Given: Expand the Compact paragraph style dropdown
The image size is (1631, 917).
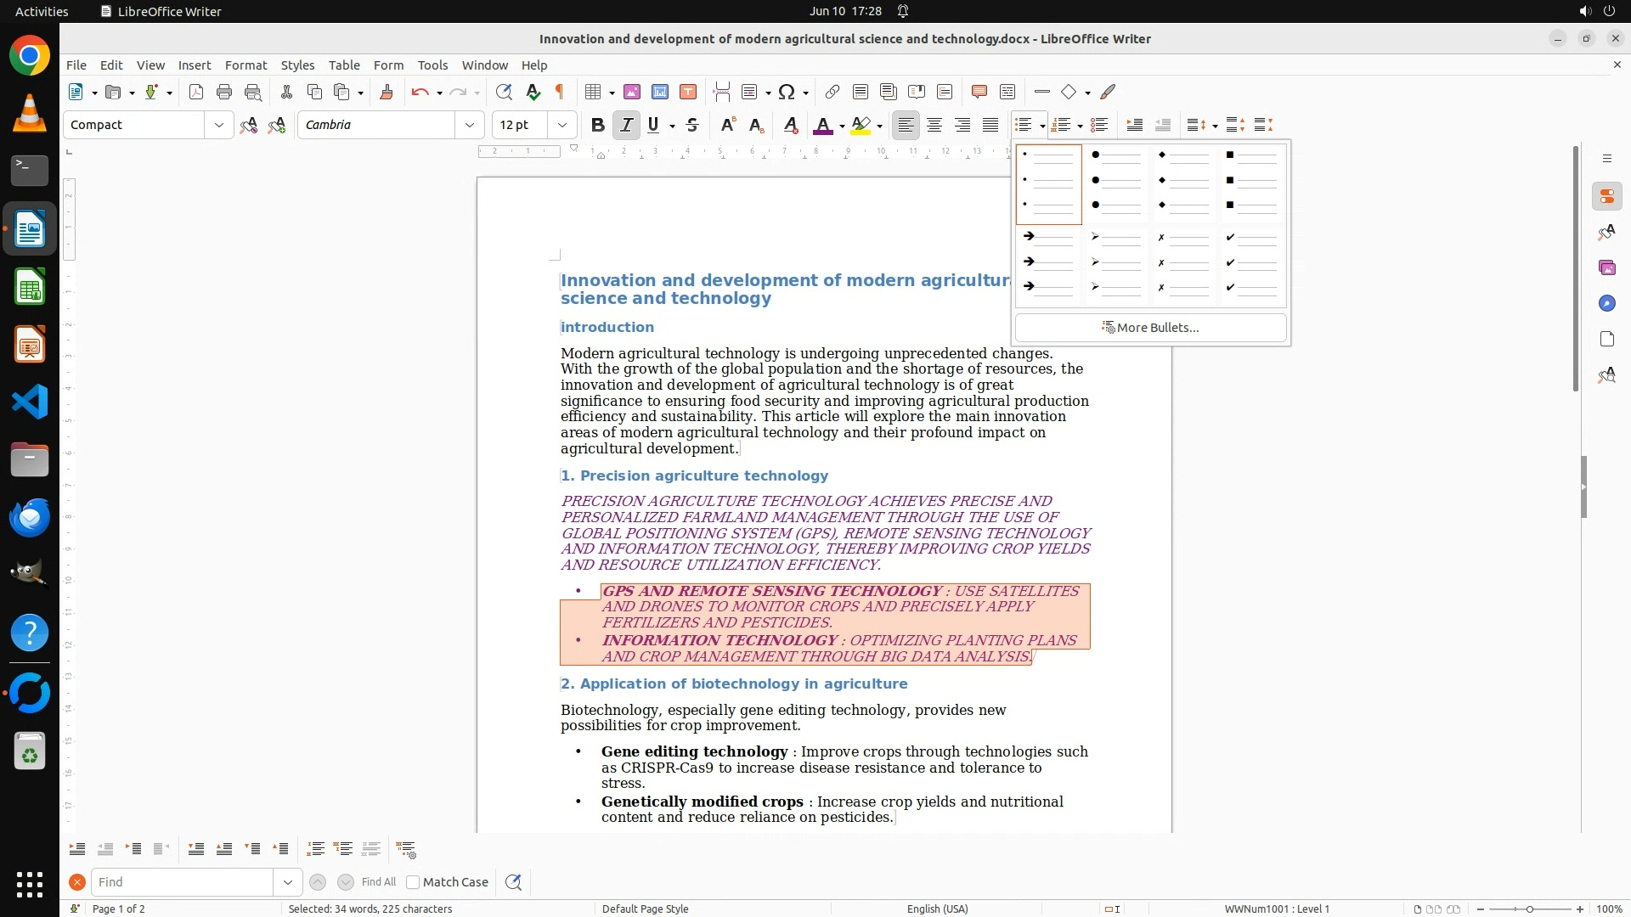Looking at the screenshot, I should [x=218, y=125].
